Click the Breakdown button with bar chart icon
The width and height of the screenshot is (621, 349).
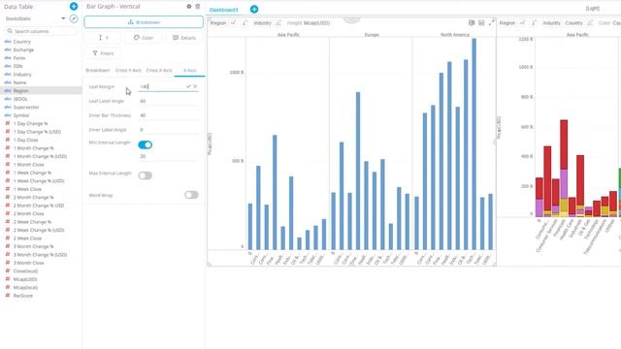pos(144,22)
